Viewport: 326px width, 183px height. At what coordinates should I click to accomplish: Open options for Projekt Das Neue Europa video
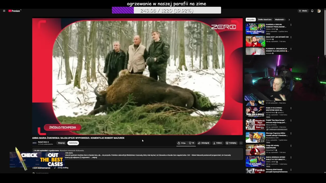[x=291, y=121]
